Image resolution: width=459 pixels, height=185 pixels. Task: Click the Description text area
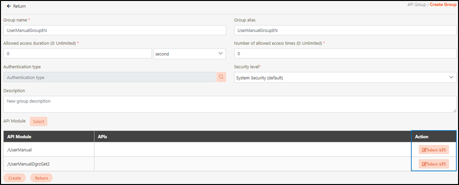230,104
